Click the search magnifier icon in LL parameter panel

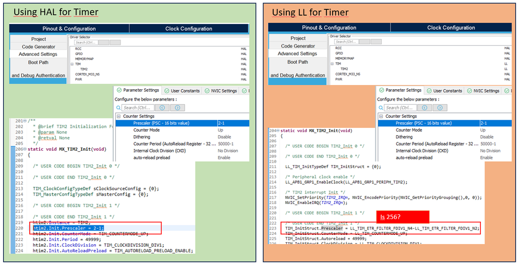point(381,108)
